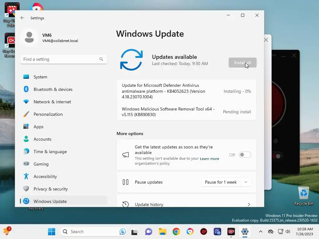The width and height of the screenshot is (319, 239).
Task: Click the volume speaker tray icon
Action: tap(288, 232)
